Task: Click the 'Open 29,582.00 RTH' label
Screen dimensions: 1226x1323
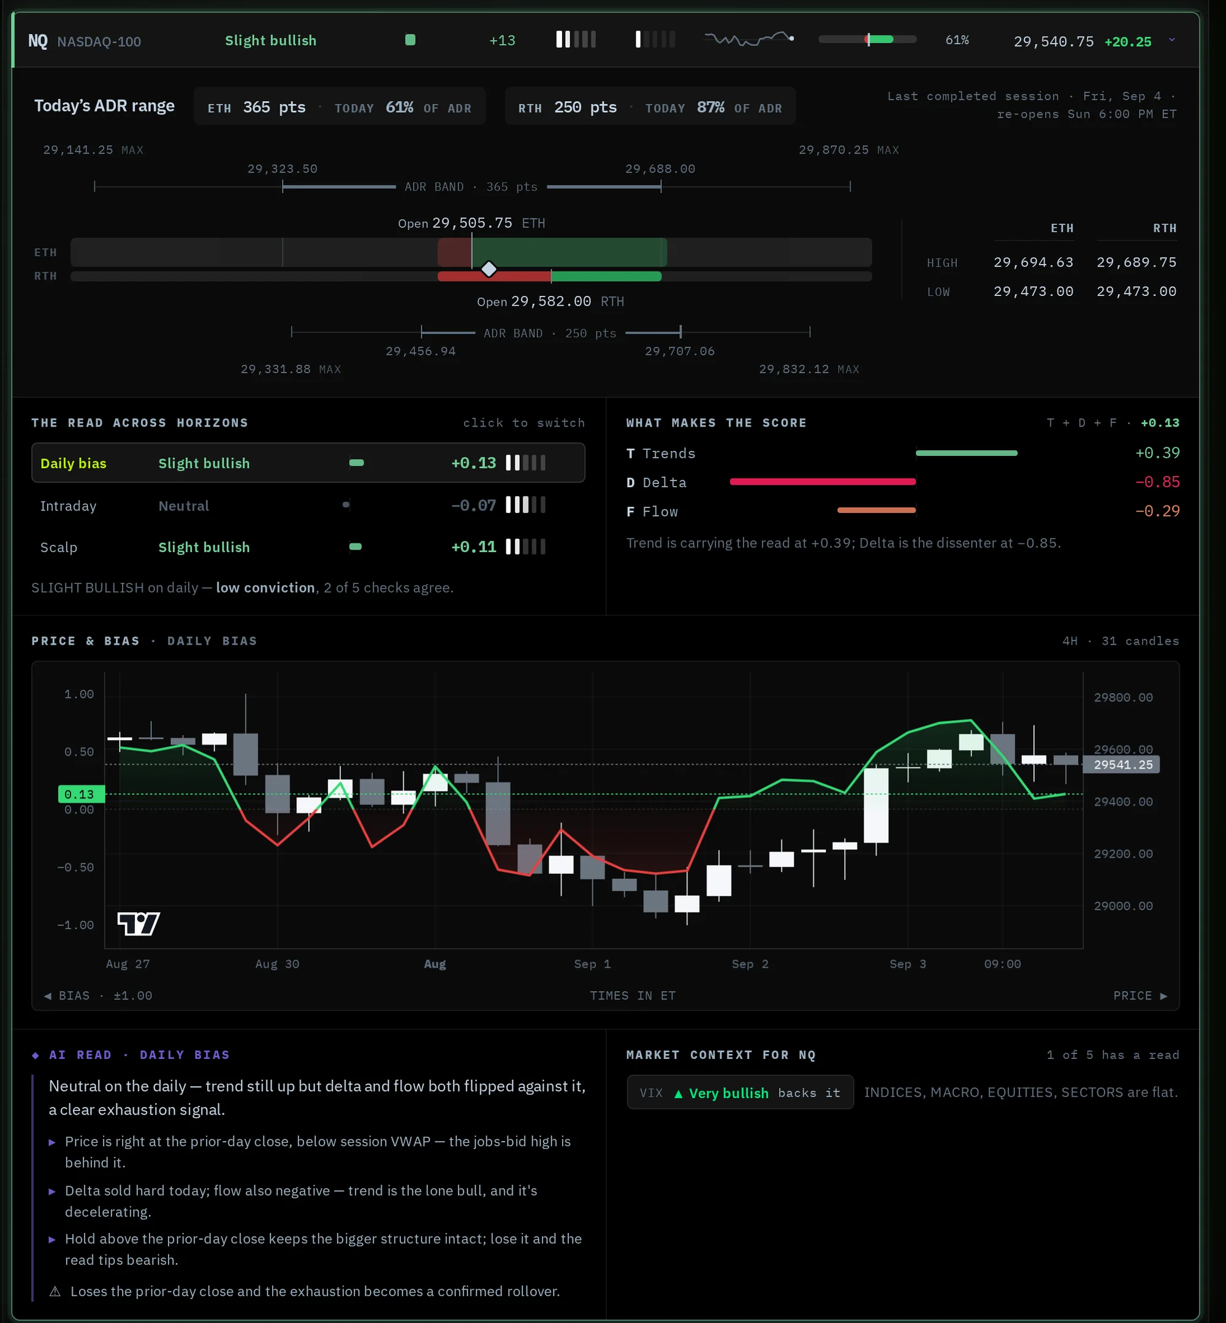Action: (x=550, y=301)
